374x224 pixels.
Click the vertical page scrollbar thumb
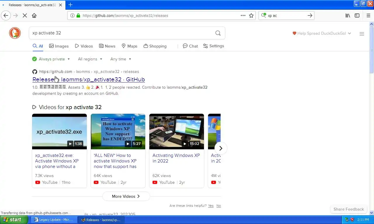click(x=372, y=50)
